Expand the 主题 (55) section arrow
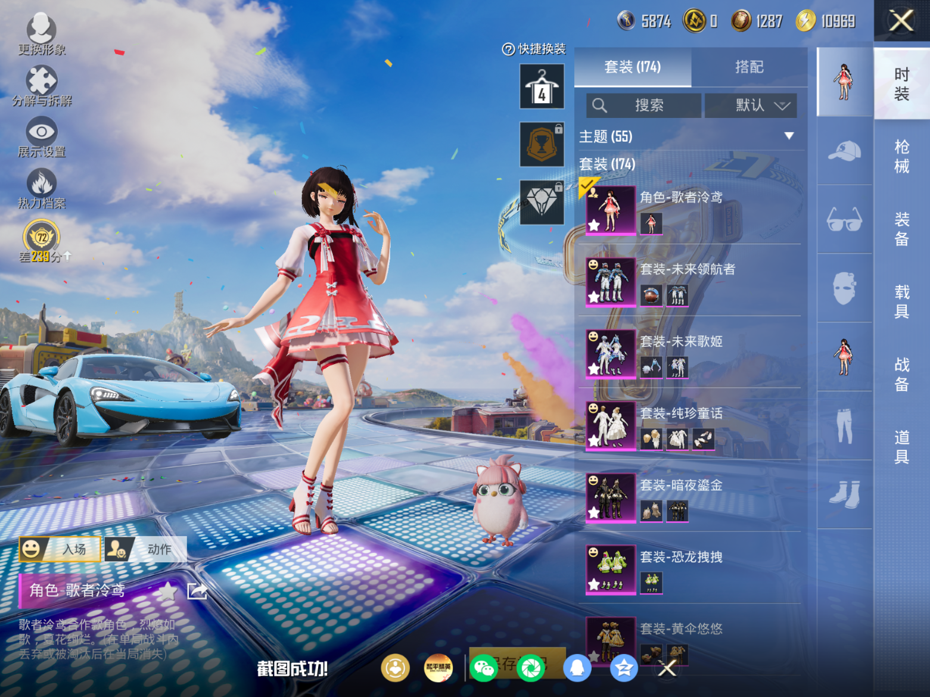The height and width of the screenshot is (697, 930). [x=789, y=136]
